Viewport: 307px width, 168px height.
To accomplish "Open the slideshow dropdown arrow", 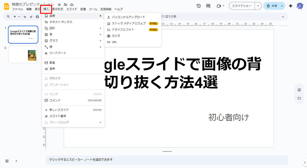I will (x=258, y=6).
